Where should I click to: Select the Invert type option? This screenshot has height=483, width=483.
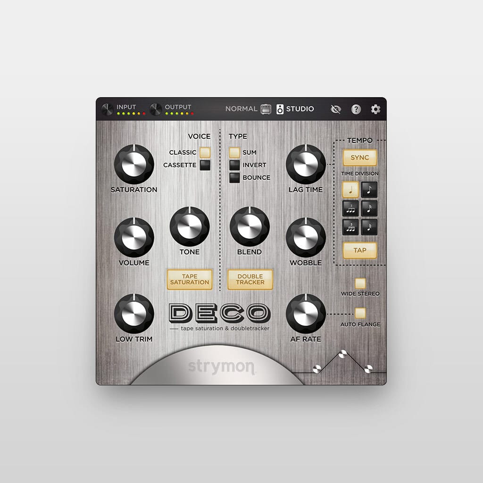coord(234,165)
